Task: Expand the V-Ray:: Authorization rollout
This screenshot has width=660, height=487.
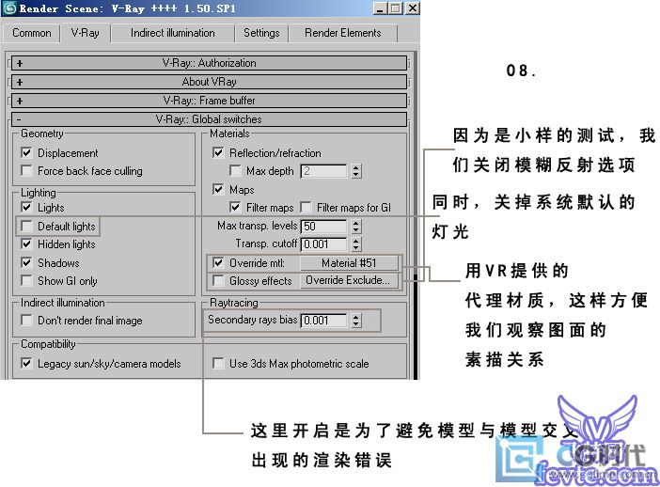Action: (x=210, y=63)
